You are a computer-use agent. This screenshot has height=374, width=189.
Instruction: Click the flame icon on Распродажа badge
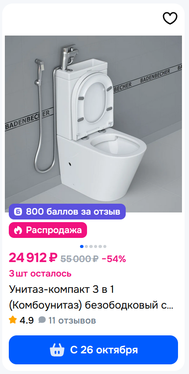pyautogui.click(x=18, y=230)
